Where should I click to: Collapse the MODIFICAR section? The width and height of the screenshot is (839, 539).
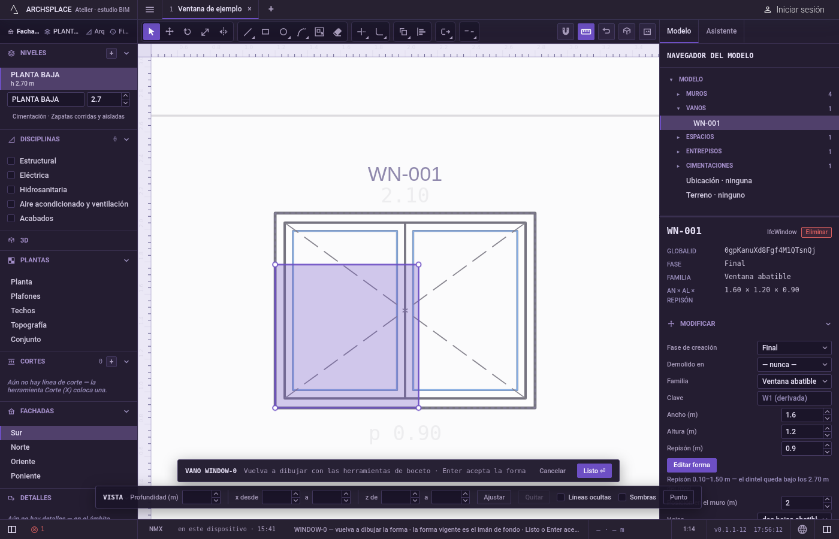[x=828, y=324]
